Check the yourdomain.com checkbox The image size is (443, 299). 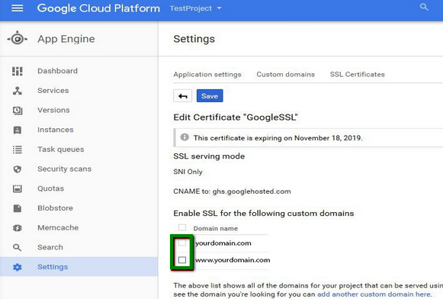point(182,243)
